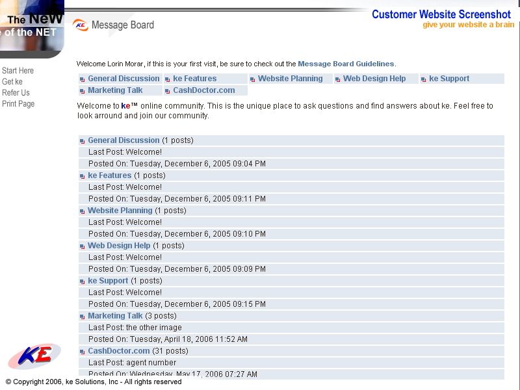Choose Print Page in sidebar menu
Image resolution: width=520 pixels, height=390 pixels.
[18, 104]
